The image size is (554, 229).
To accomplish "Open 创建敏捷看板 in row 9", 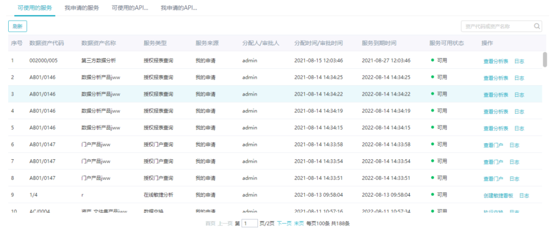I will [x=498, y=196].
